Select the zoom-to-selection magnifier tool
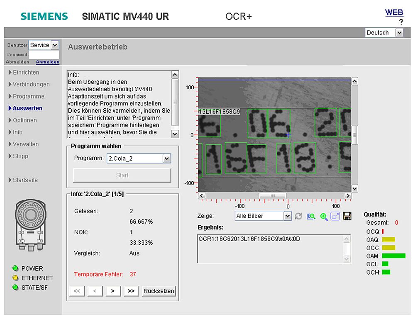The image size is (415, 319). [310, 216]
